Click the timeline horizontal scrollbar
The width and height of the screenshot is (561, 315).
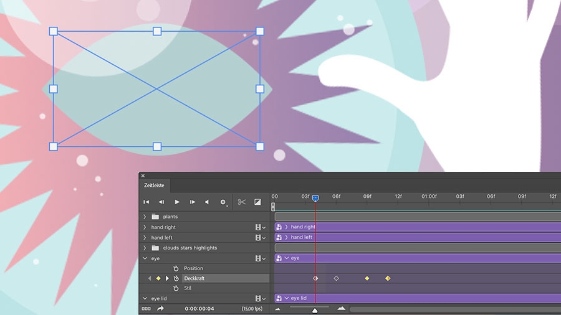coord(455,309)
